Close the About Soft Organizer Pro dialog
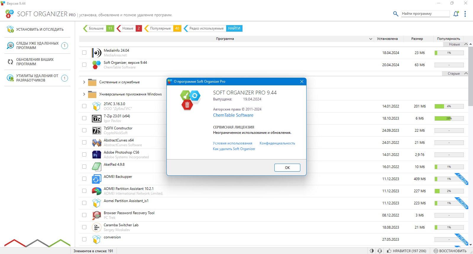473x254 pixels. pyautogui.click(x=302, y=82)
